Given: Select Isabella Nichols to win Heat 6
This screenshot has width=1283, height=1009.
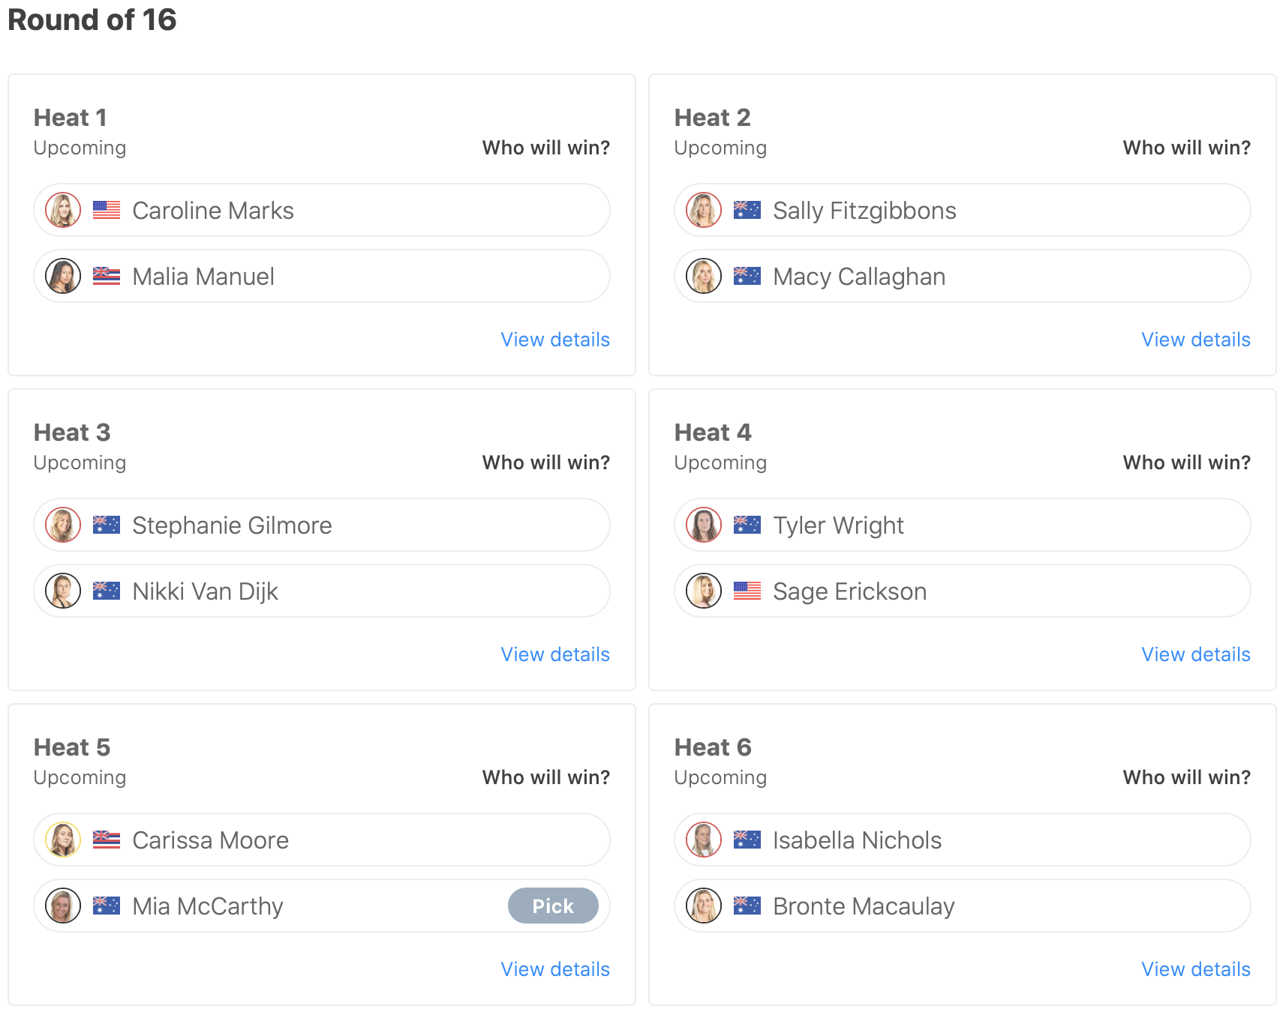Looking at the screenshot, I should pyautogui.click(x=962, y=840).
